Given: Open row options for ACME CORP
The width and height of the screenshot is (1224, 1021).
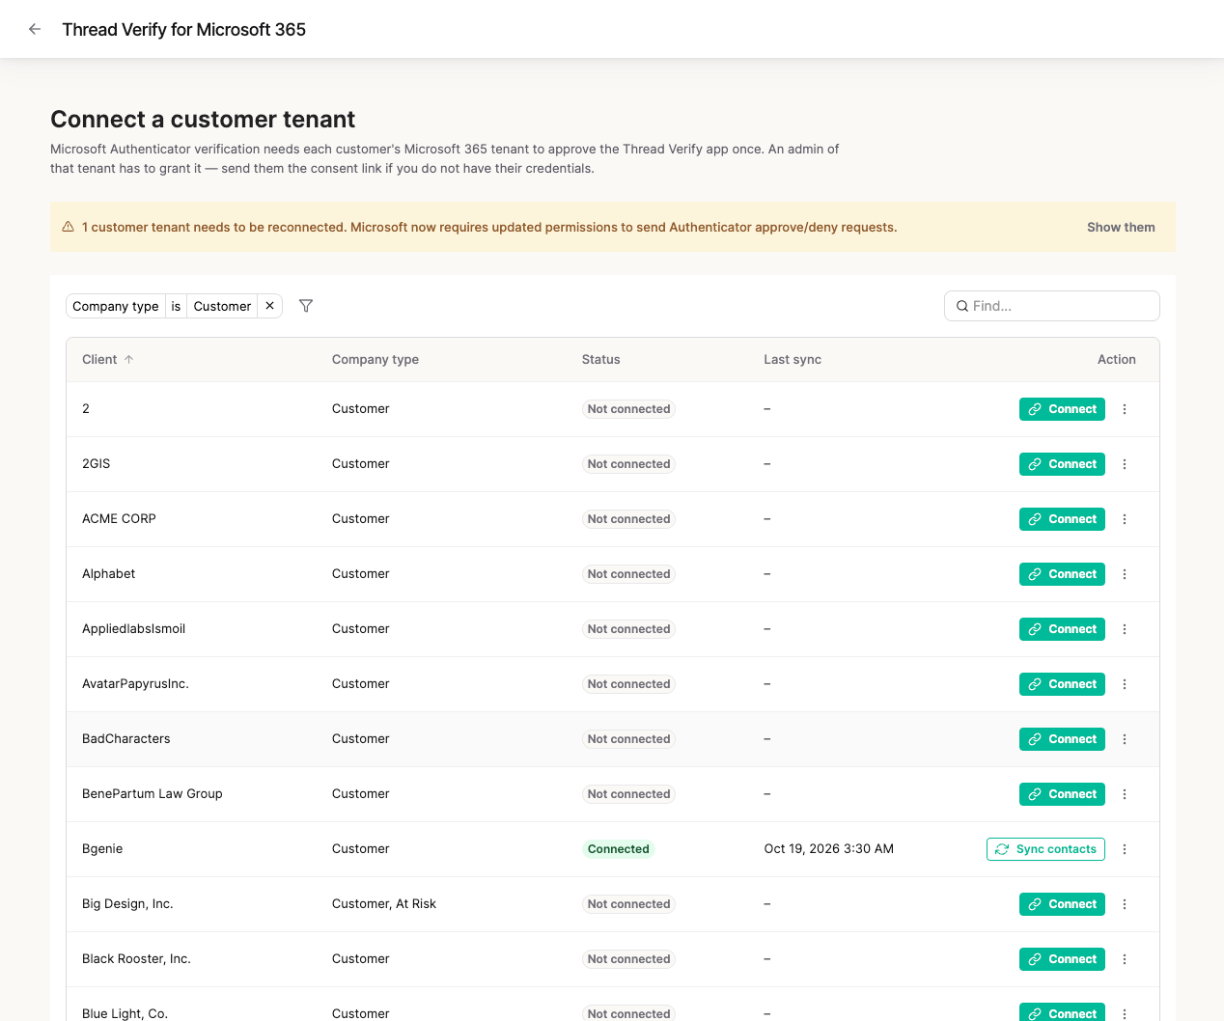Looking at the screenshot, I should (x=1125, y=519).
